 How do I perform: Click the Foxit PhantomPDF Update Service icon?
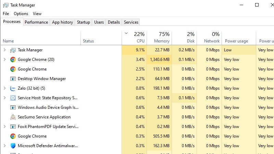13,127
